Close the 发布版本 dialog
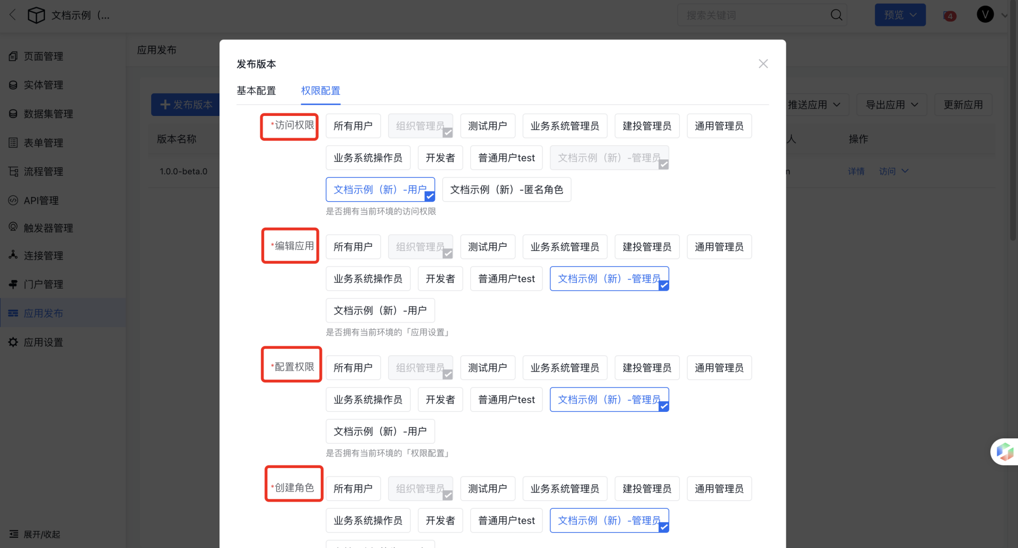Image resolution: width=1018 pixels, height=548 pixels. click(x=763, y=64)
